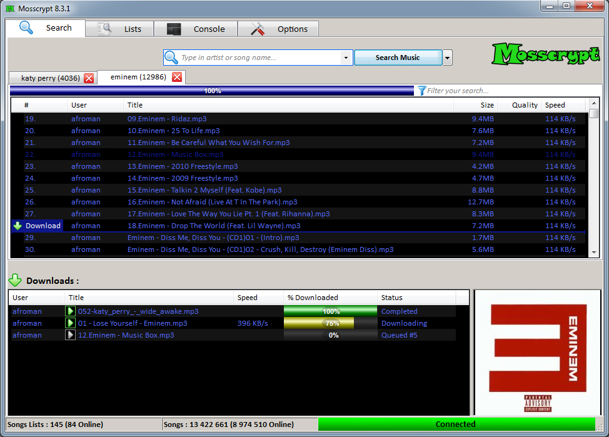
Task: Select the katy perry (4036) results tab
Action: coord(51,78)
